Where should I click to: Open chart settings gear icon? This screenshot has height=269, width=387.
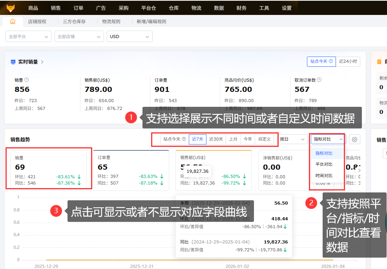click(354, 139)
